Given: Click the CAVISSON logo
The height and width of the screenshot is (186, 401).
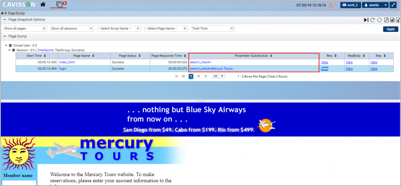Looking at the screenshot, I should point(19,5).
